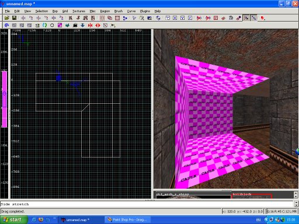The height and width of the screenshot is (224, 299).
Task: Open the Grid menu
Action: pos(65,11)
